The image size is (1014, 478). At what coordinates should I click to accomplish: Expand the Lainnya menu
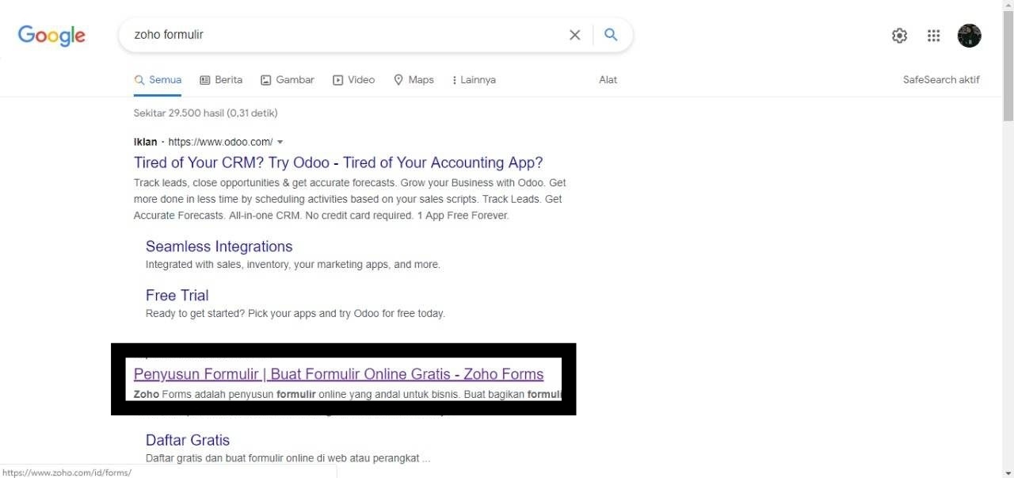474,80
